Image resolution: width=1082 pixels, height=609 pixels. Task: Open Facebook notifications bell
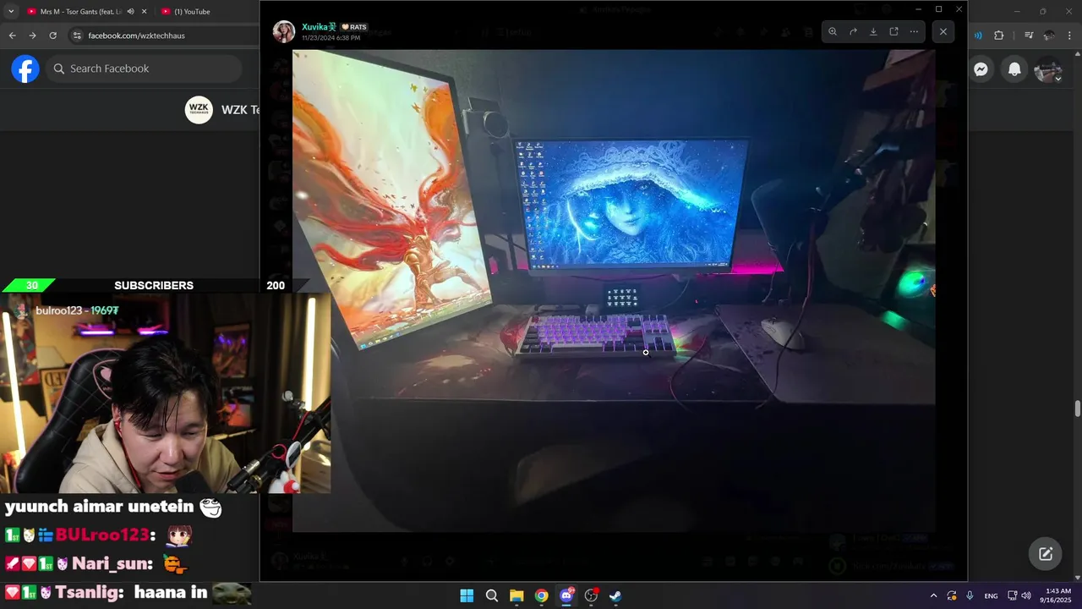pos(1014,69)
